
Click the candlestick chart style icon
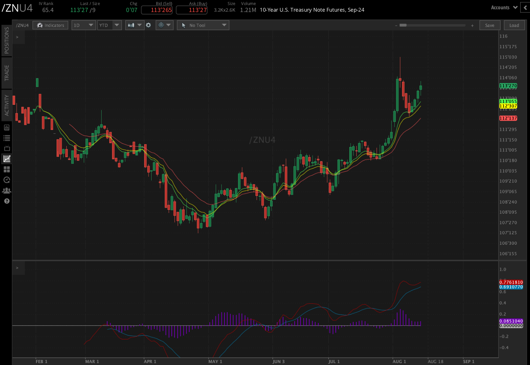click(132, 25)
